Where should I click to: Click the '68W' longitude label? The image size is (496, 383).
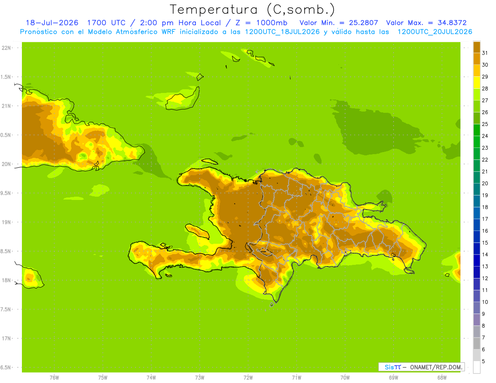442,377
